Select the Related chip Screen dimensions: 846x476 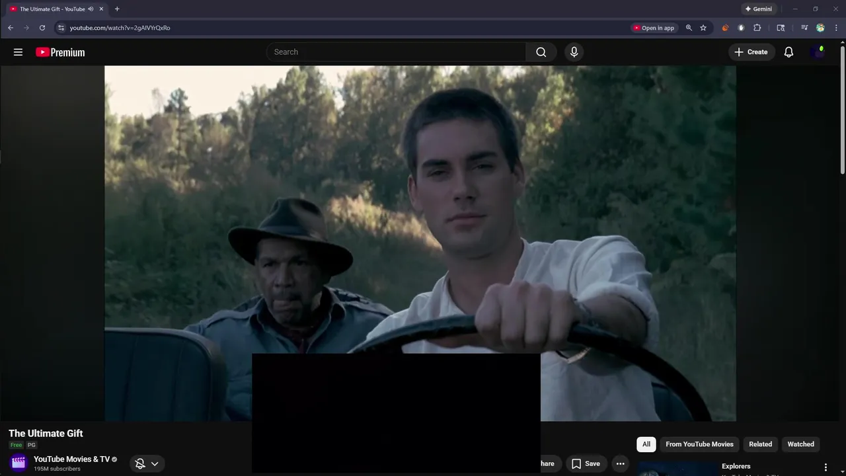coord(760,444)
